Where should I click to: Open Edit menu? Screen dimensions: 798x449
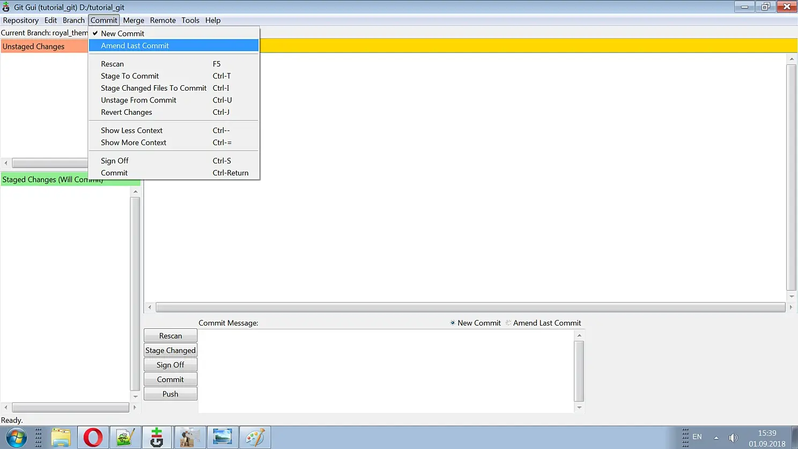50,20
